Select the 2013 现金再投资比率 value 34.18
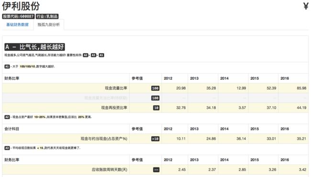Screen dimensions: 311x177 211,108
